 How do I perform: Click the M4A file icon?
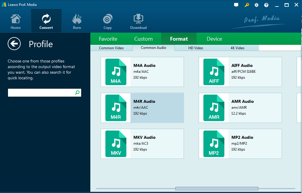pos(116,72)
